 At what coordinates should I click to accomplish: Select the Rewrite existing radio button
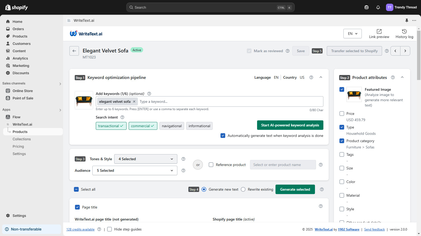coord(243,189)
